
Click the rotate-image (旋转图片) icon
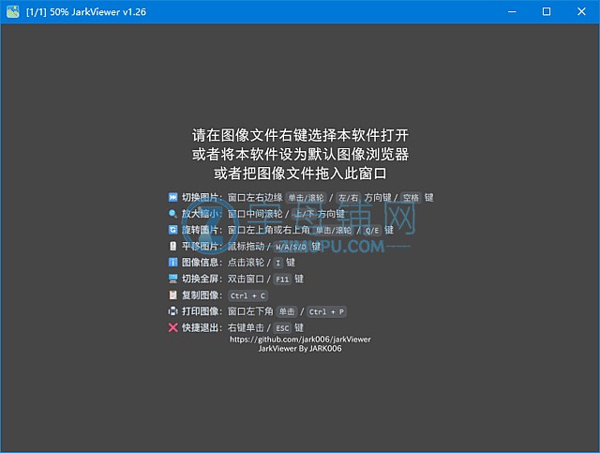pyautogui.click(x=172, y=230)
